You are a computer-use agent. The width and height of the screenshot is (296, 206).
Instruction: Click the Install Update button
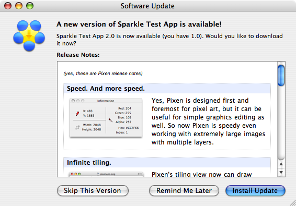[255, 190]
